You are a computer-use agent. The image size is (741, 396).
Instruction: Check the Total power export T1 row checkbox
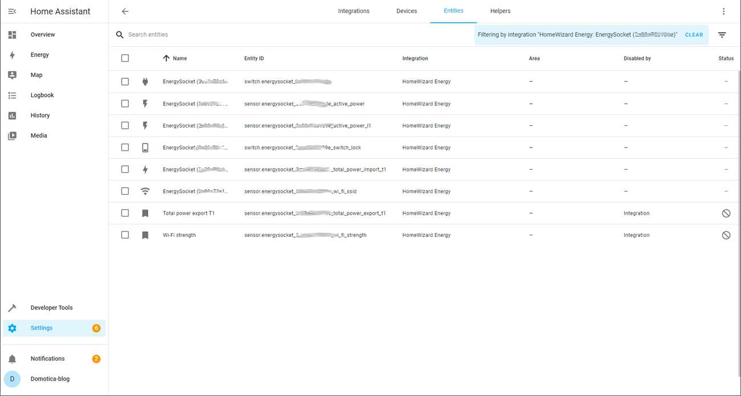point(125,213)
